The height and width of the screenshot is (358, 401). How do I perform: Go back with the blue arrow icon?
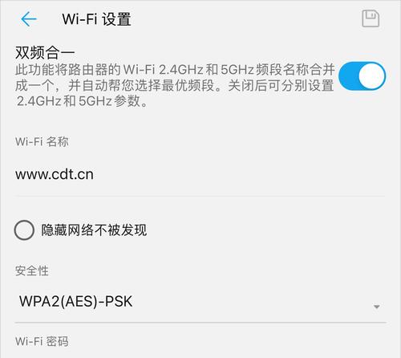coord(29,19)
